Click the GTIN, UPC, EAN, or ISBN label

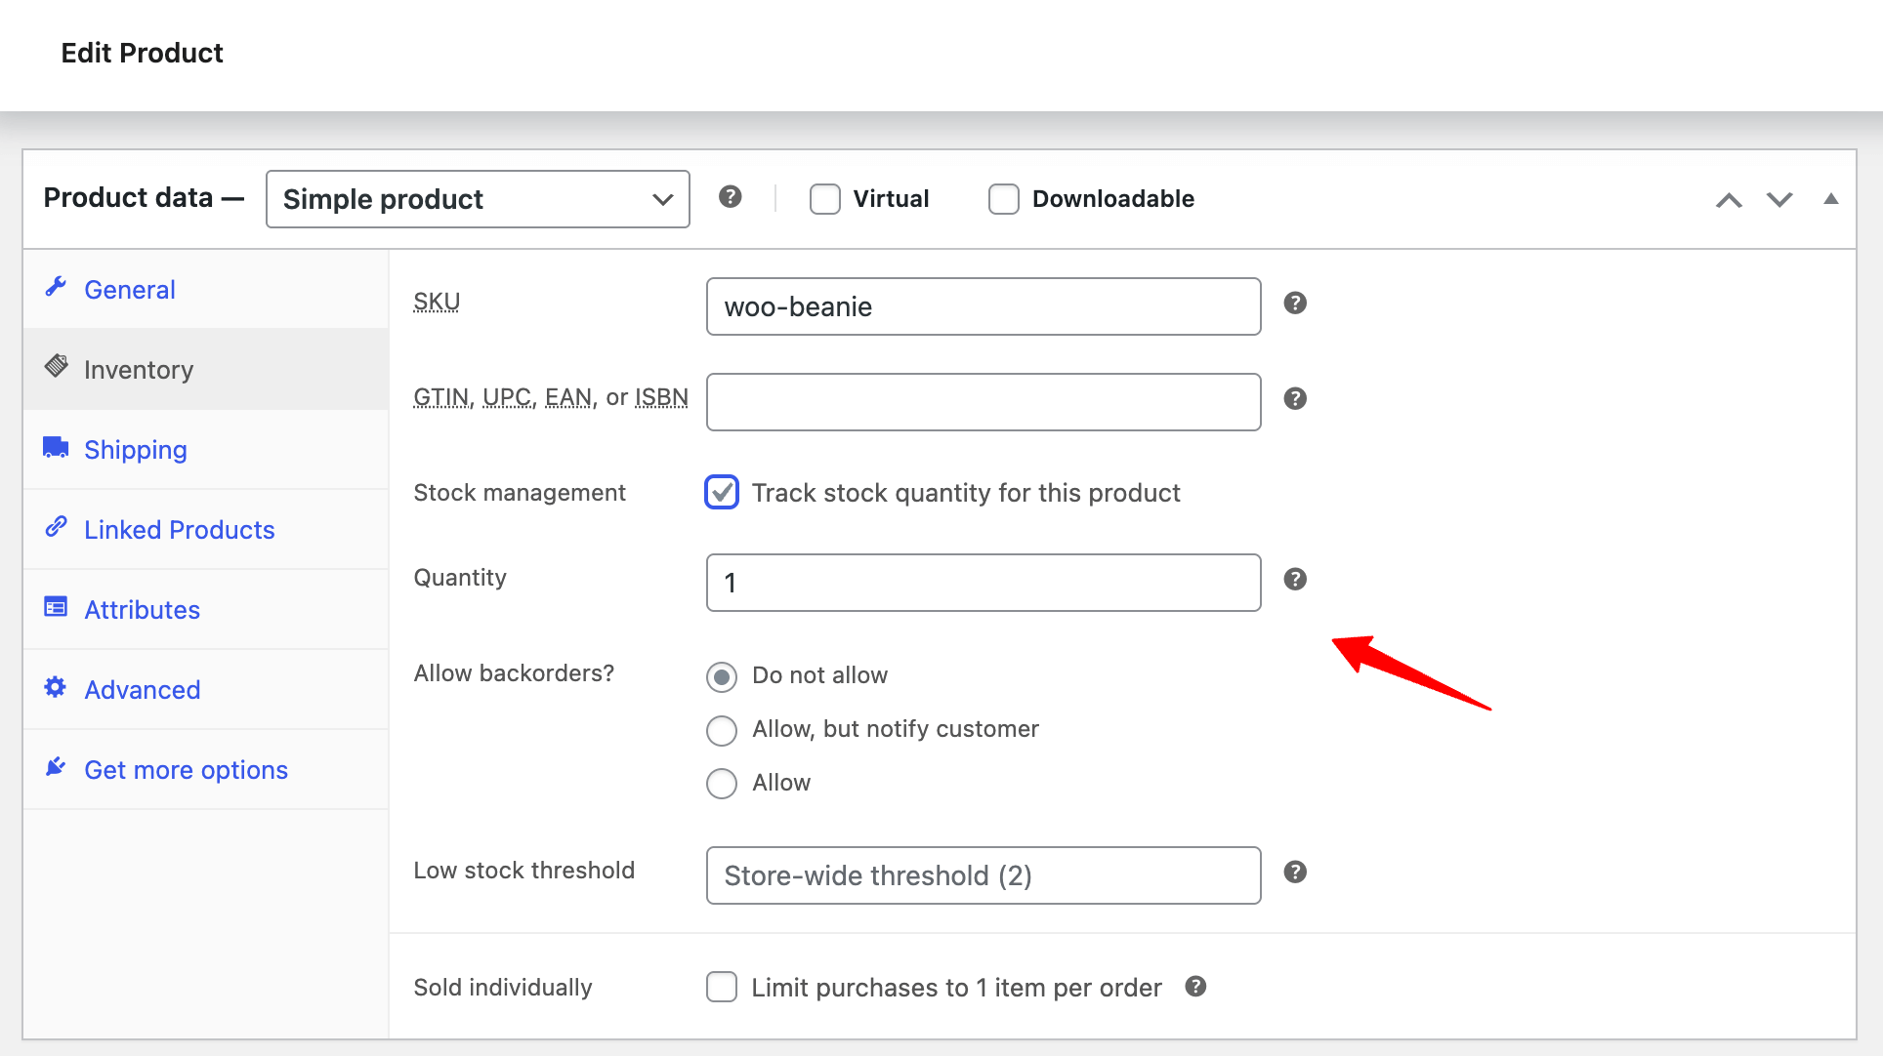pos(551,397)
